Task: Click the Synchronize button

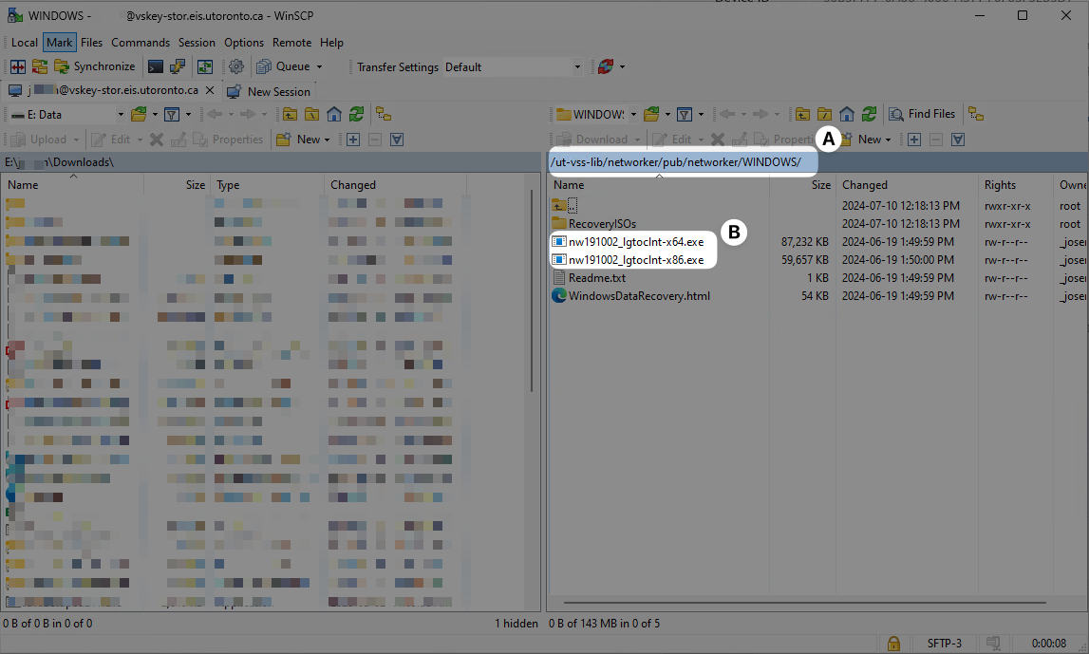Action: tap(95, 66)
